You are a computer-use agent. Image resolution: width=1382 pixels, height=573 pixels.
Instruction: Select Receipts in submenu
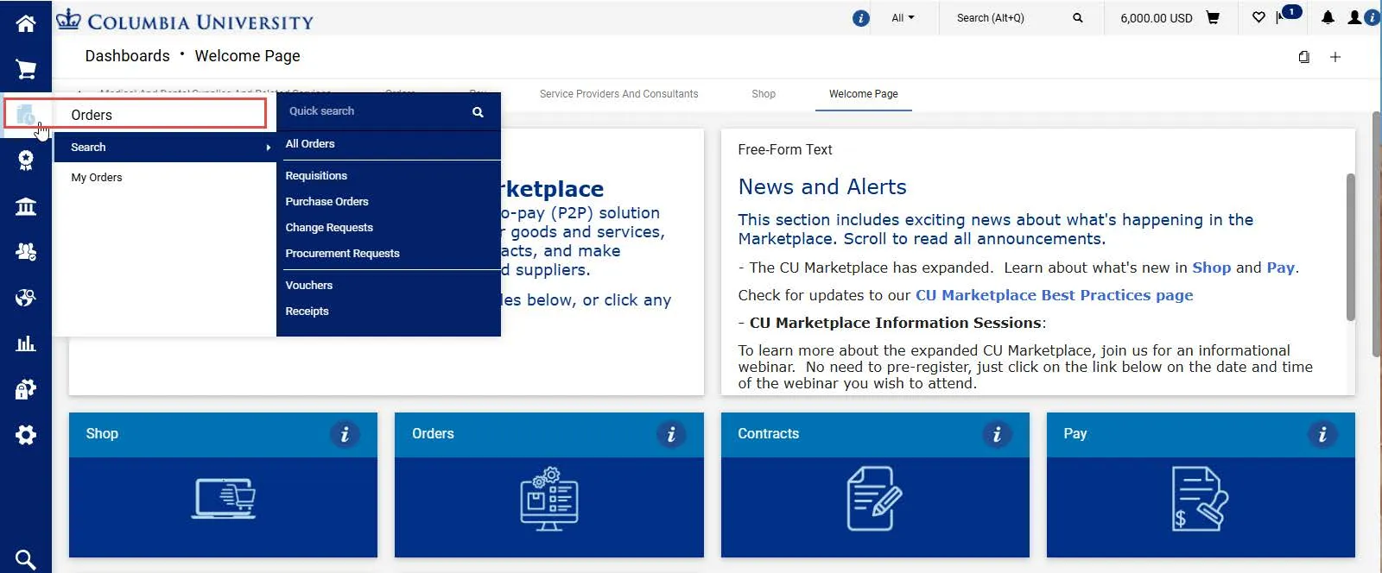point(307,312)
